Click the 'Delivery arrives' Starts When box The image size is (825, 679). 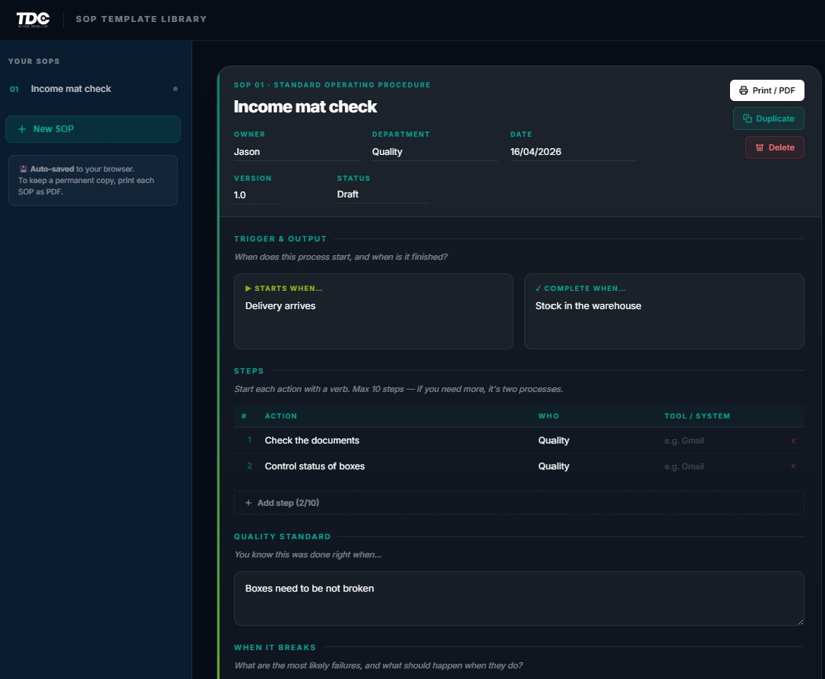[x=373, y=311]
